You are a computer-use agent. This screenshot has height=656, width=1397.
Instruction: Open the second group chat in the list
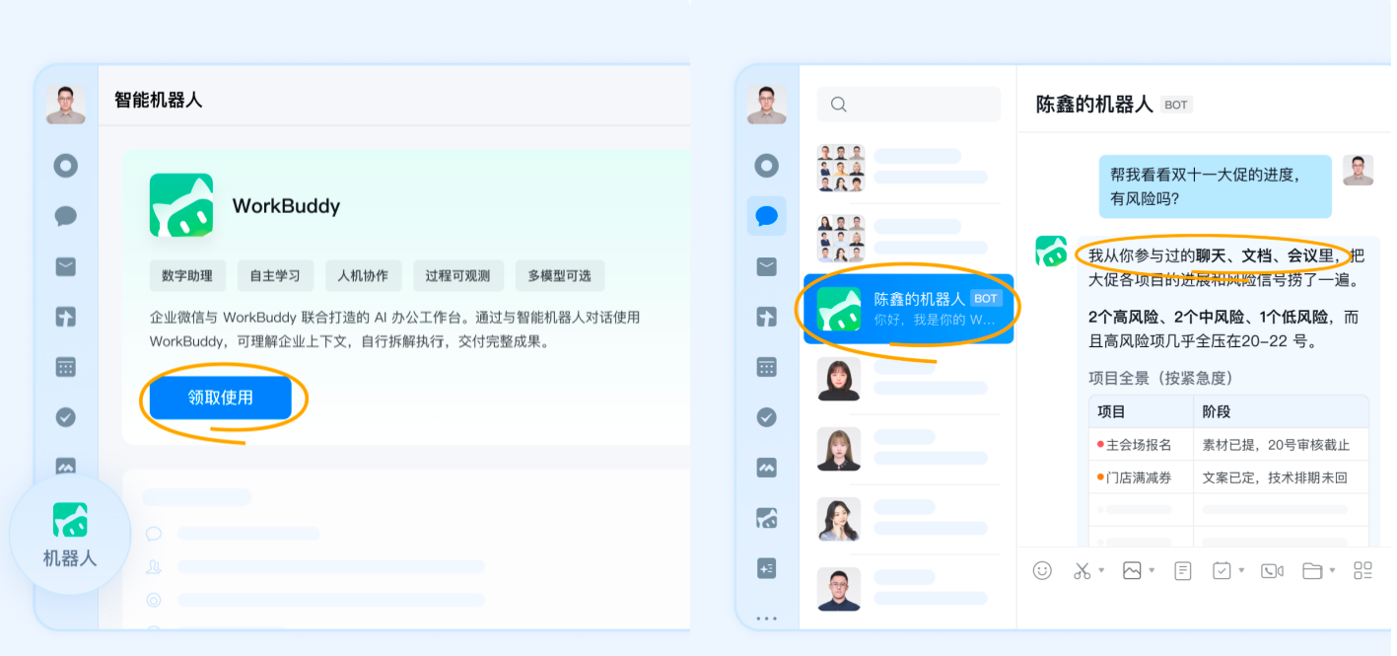point(909,239)
